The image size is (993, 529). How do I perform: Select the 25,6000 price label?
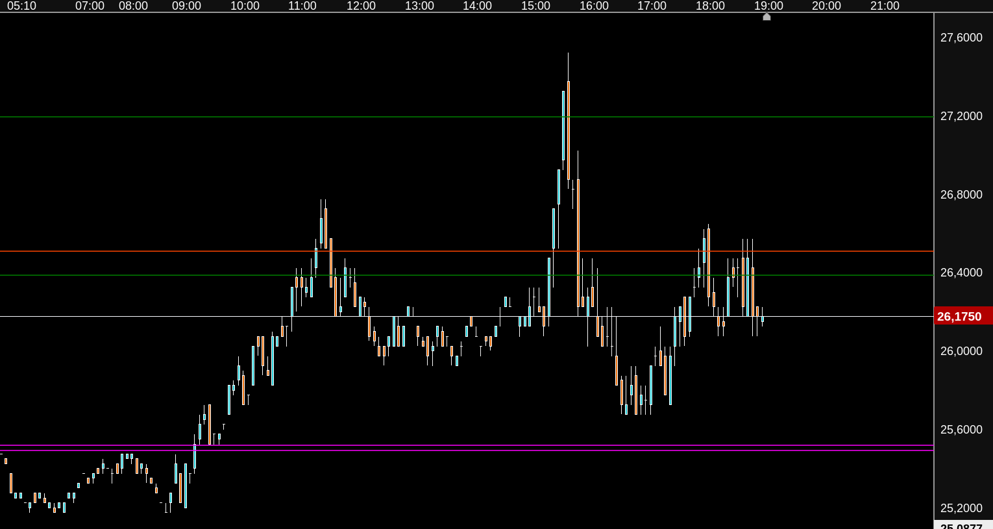click(x=961, y=430)
